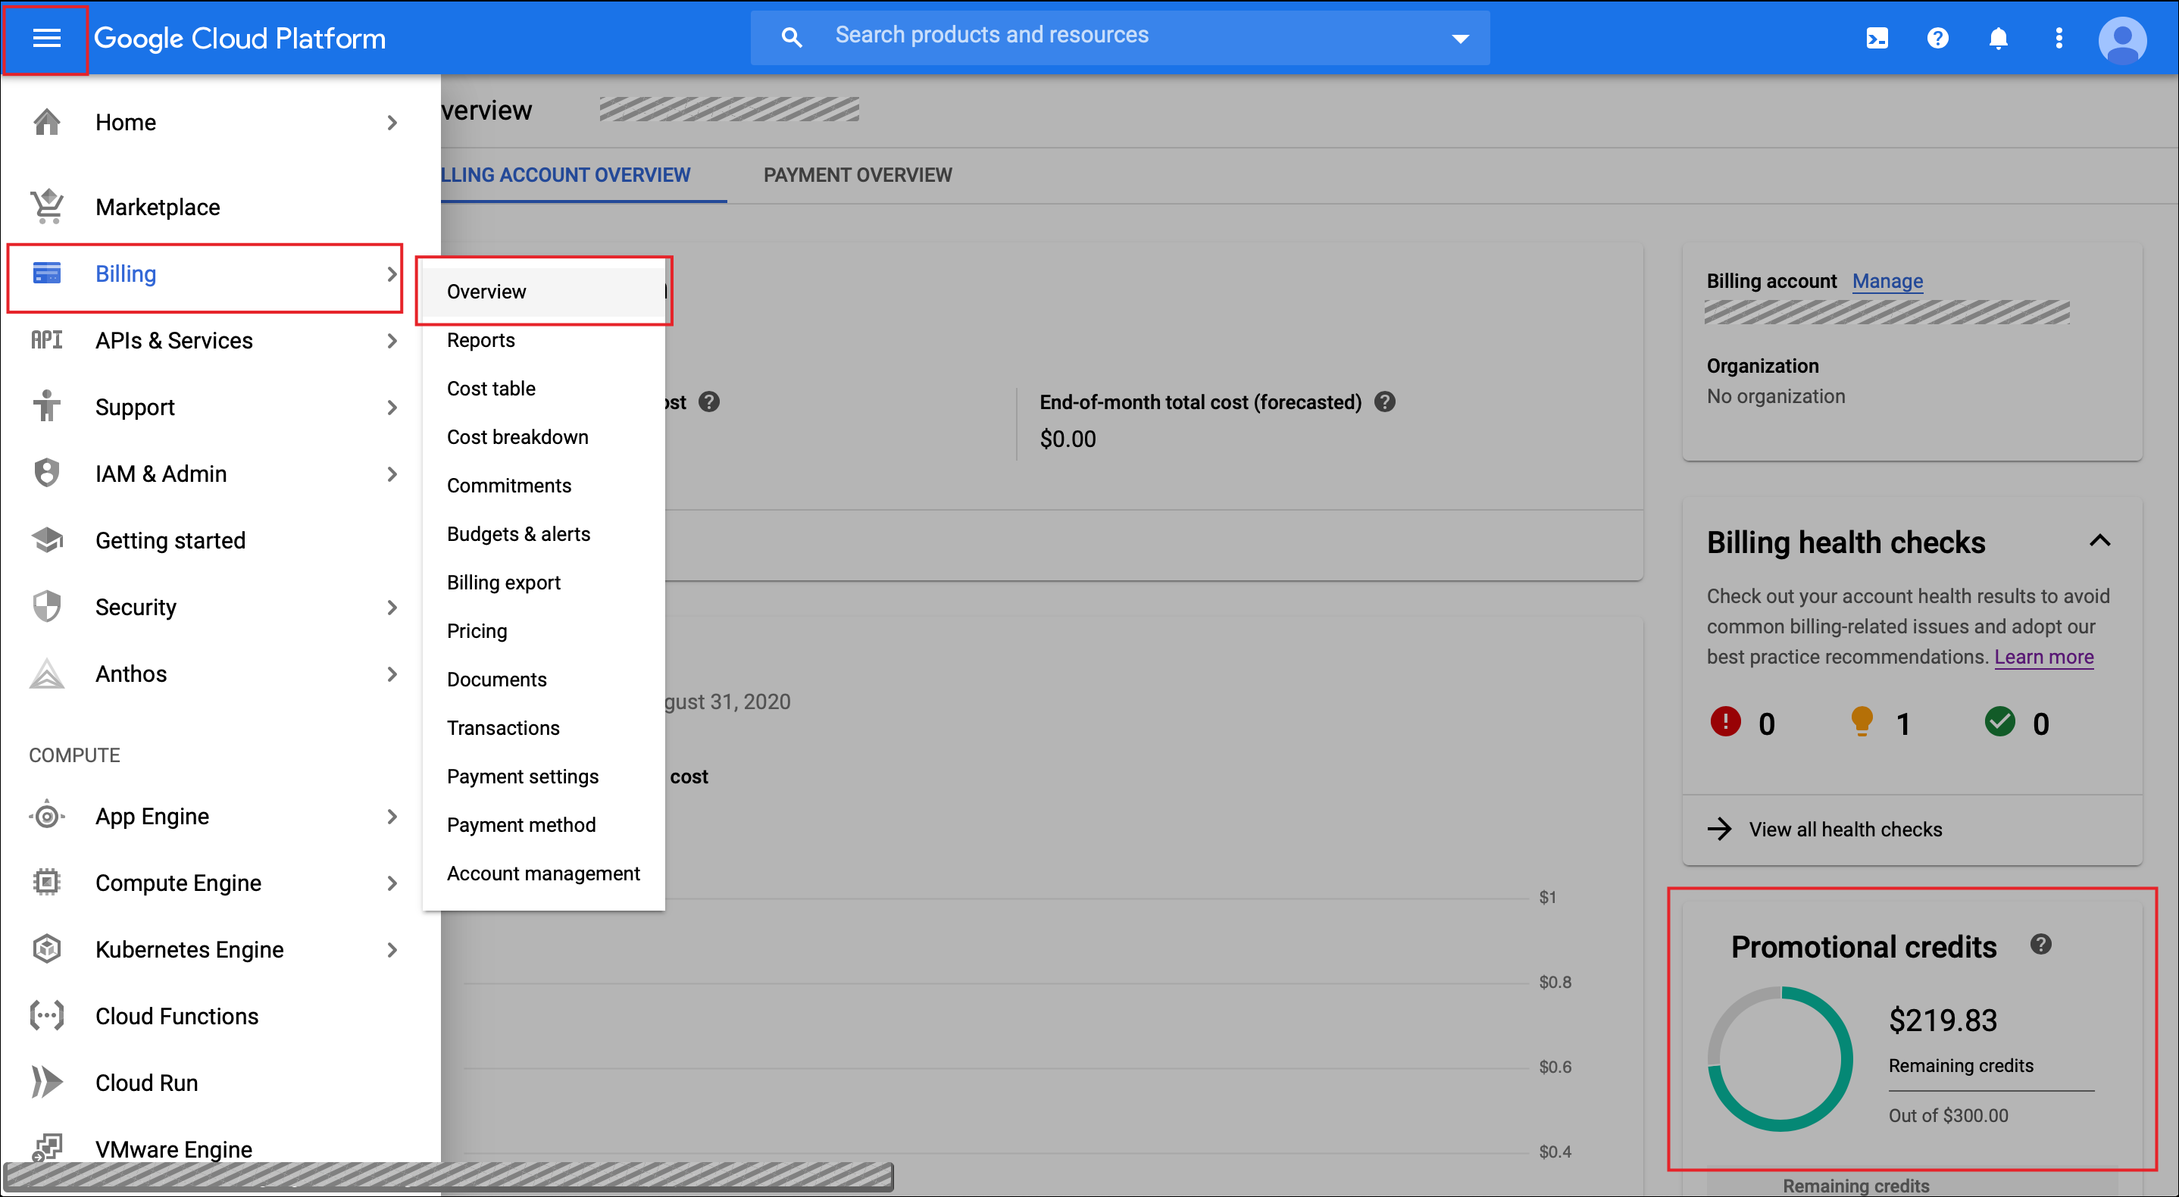Click the Promotional credits help tooltip
Screen dimensions: 2179x1197
click(x=2041, y=944)
